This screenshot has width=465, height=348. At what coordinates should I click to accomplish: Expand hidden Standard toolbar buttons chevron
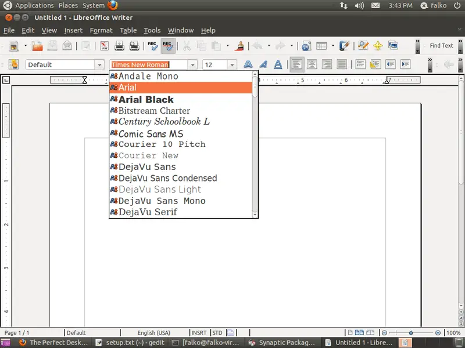417,46
